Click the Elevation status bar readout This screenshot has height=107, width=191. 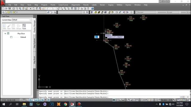167,100
